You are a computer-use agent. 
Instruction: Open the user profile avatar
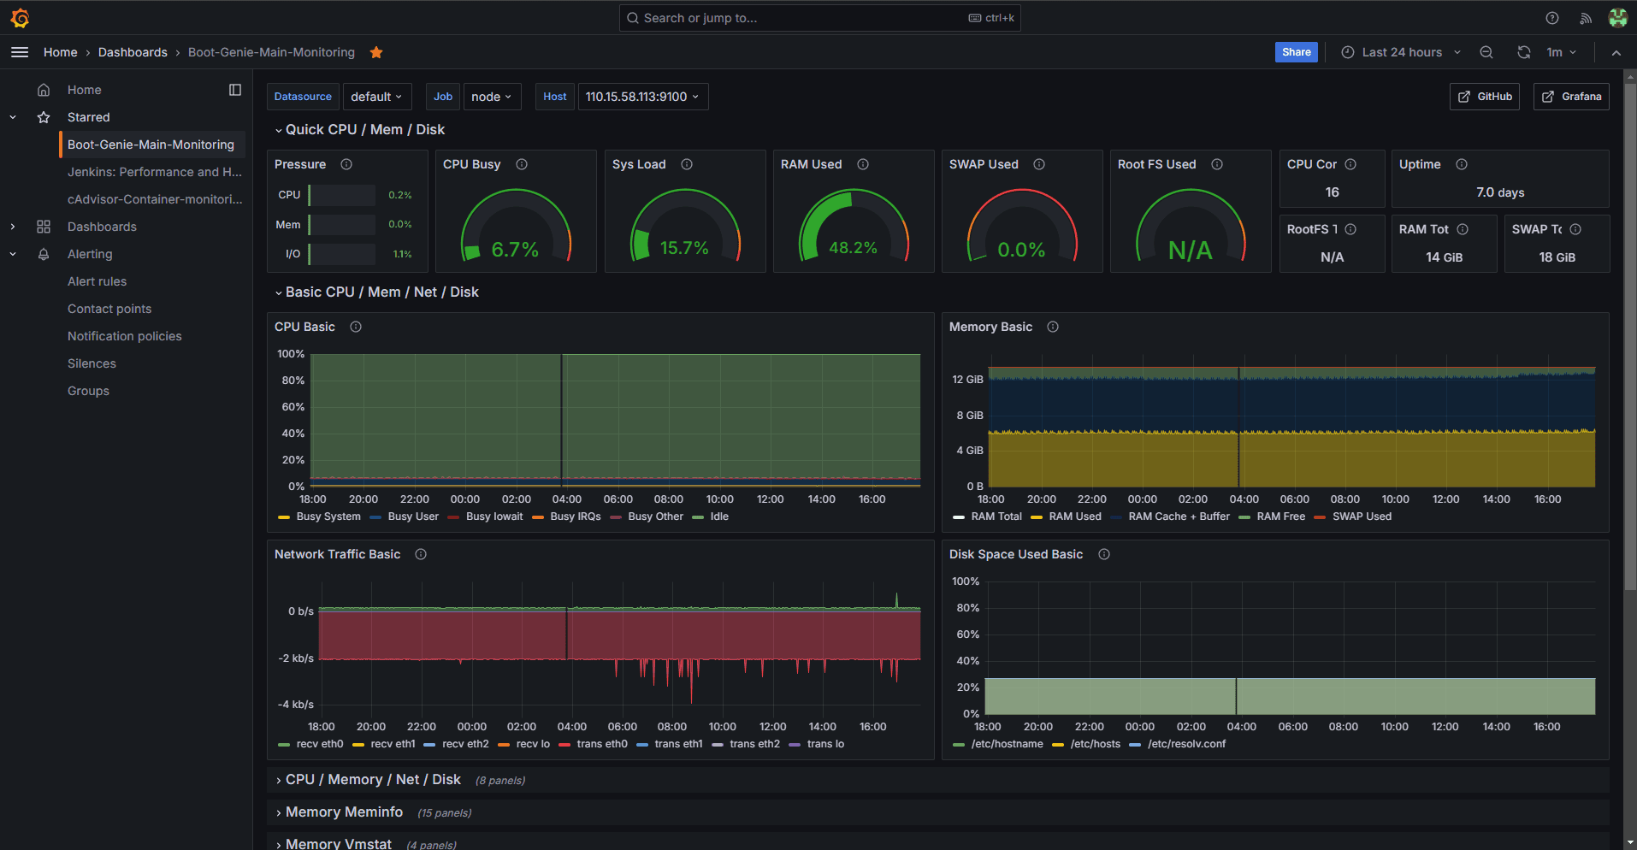[1617, 18]
